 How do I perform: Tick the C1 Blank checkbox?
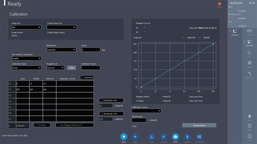click(x=36, y=125)
